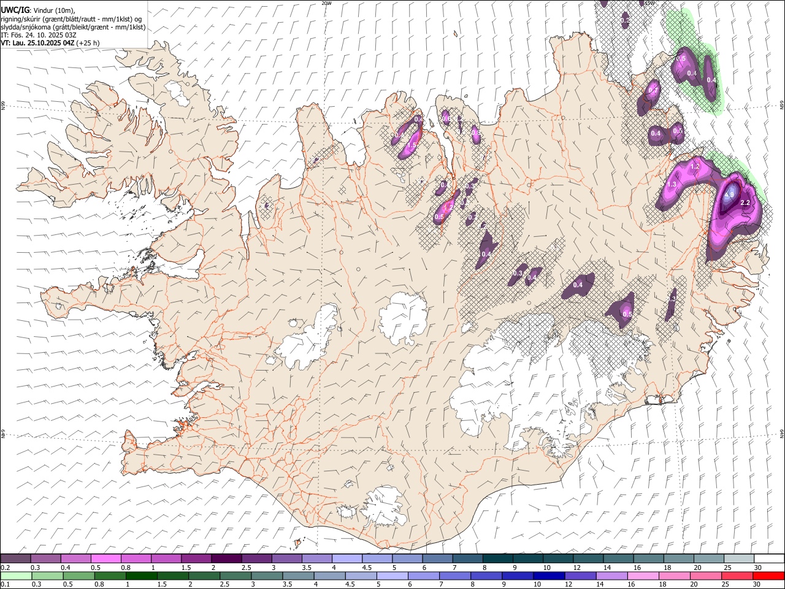Click the 64N latitude label at right edge
This screenshot has width=785, height=589.
pos(782,433)
